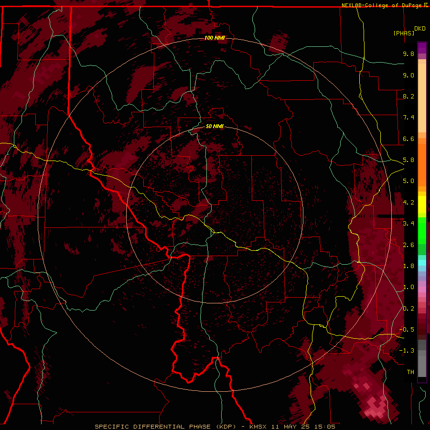This screenshot has width=430, height=430.
Task: Select the 5.8 scale value
Action: [408, 160]
